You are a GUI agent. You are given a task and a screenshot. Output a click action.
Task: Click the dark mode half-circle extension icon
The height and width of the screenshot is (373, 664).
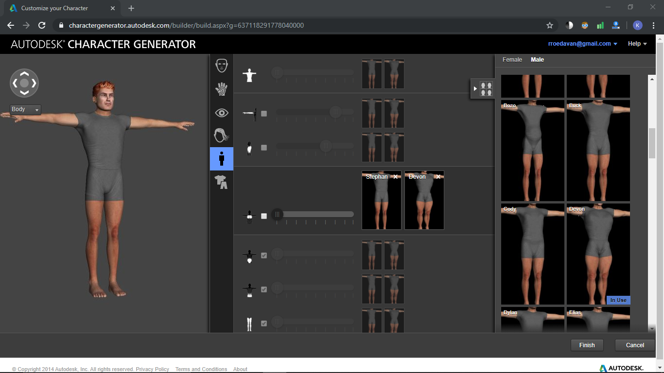tap(569, 25)
